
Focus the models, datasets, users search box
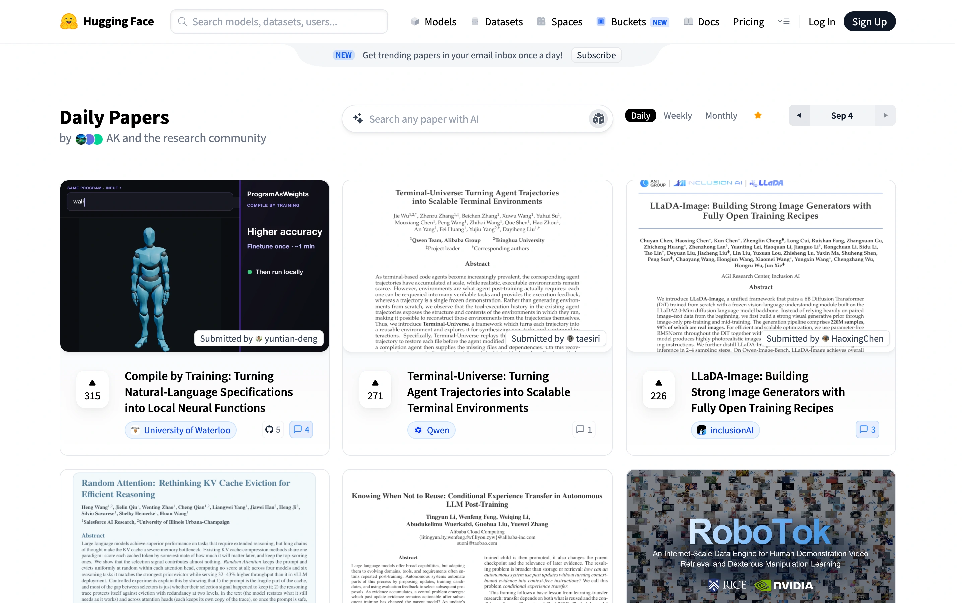point(279,21)
